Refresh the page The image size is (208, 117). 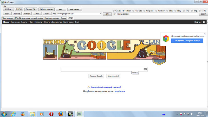pyautogui.click(x=27, y=14)
